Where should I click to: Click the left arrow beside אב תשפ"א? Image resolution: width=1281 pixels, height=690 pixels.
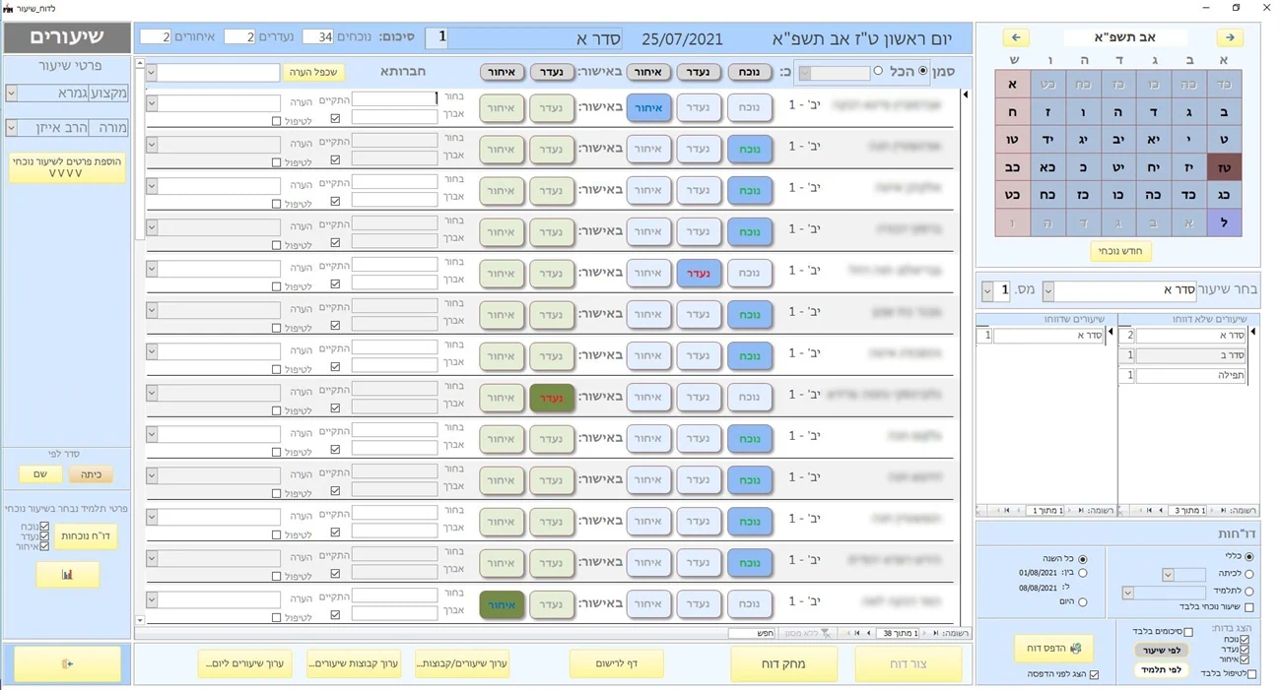[1016, 37]
